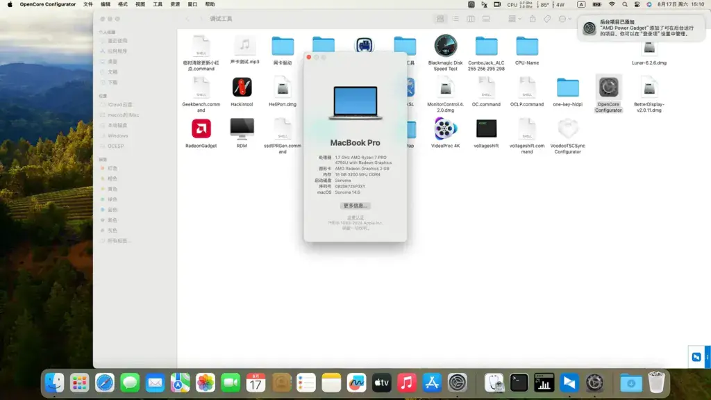This screenshot has width=711, height=400.
Task: Open the Finder group-by dropdown
Action: (515, 19)
